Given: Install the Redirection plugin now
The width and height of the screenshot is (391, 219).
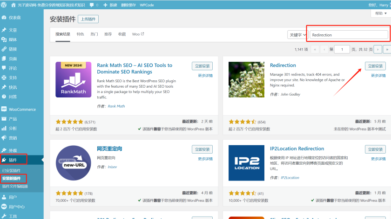Looking at the screenshot, I should (375, 66).
